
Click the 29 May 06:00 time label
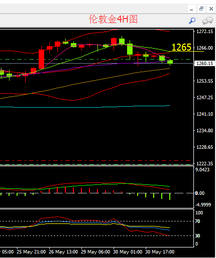(95, 252)
